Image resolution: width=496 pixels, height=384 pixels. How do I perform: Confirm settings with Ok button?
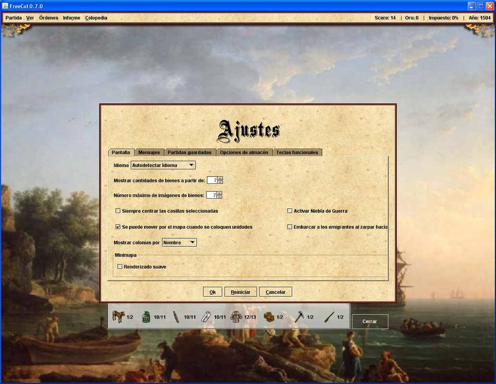pyautogui.click(x=213, y=292)
